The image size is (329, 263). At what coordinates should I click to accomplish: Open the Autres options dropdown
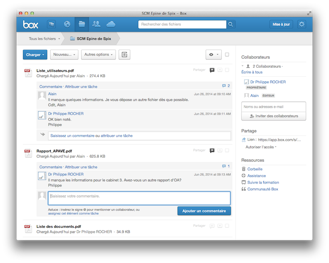pos(98,55)
